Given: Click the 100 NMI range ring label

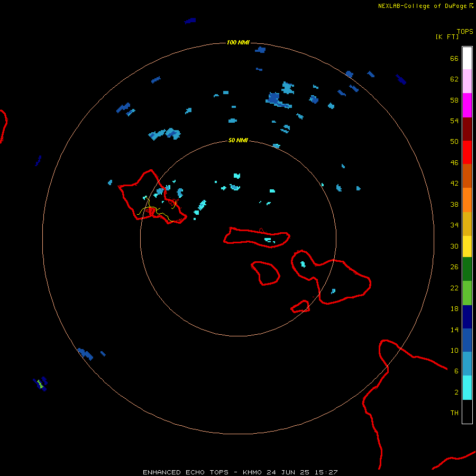Looking at the screenshot, I should click(x=238, y=42).
